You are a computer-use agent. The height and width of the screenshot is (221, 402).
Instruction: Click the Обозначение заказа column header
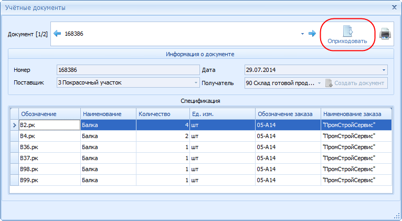tap(288, 114)
